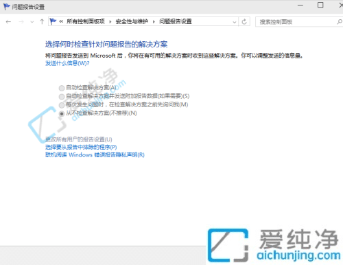Viewport: 343px width, 265px height.
Task: Select radio 每次发生问题时先询问我(M)
Action: (x=123, y=105)
